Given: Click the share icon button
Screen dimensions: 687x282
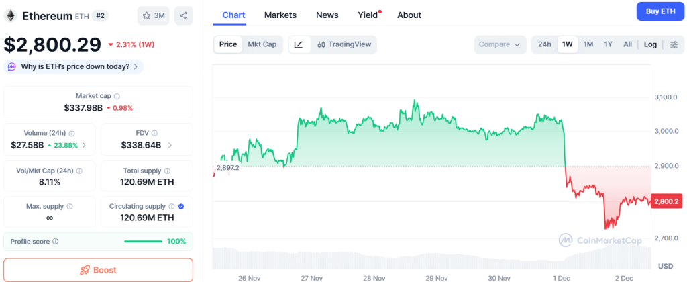Looking at the screenshot, I should coord(184,15).
